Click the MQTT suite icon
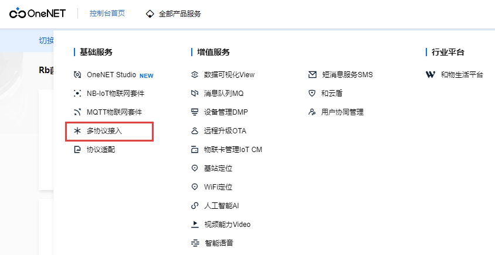This screenshot has width=495, height=255. (x=77, y=112)
